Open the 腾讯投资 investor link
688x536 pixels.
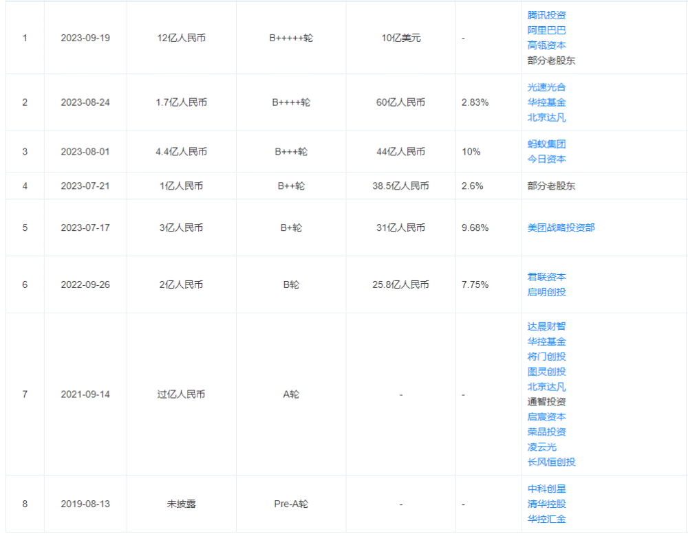click(546, 15)
